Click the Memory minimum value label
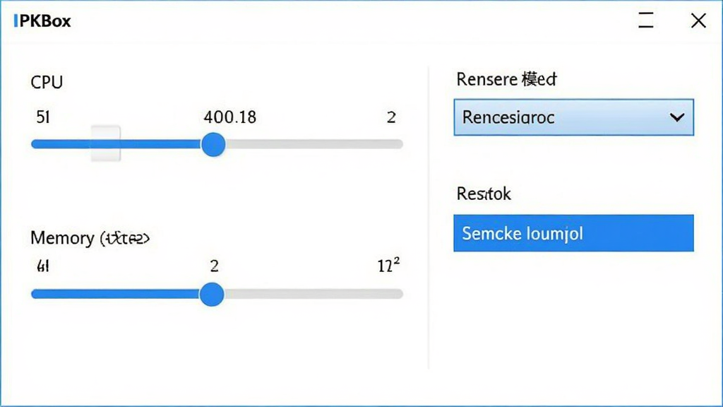Viewport: 723px width, 407px height. point(43,266)
